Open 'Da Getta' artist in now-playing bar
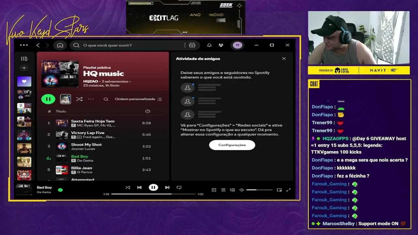The height and width of the screenshot is (235, 418). coord(44,192)
